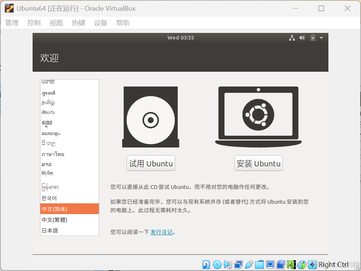Viewport: 361px width, 271px height.
Task: Click the 试用 Ubuntu button
Action: (151, 163)
